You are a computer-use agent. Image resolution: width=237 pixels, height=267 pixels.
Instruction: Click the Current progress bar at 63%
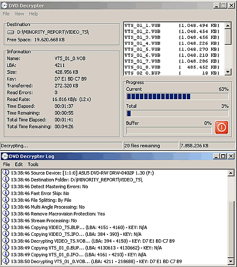pos(177,96)
